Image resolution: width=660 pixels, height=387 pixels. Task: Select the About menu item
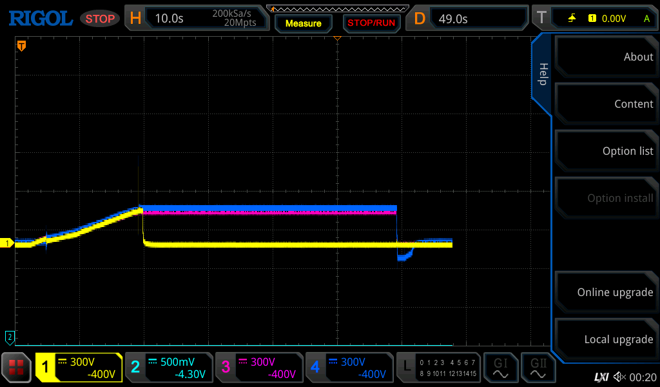pyautogui.click(x=605, y=57)
